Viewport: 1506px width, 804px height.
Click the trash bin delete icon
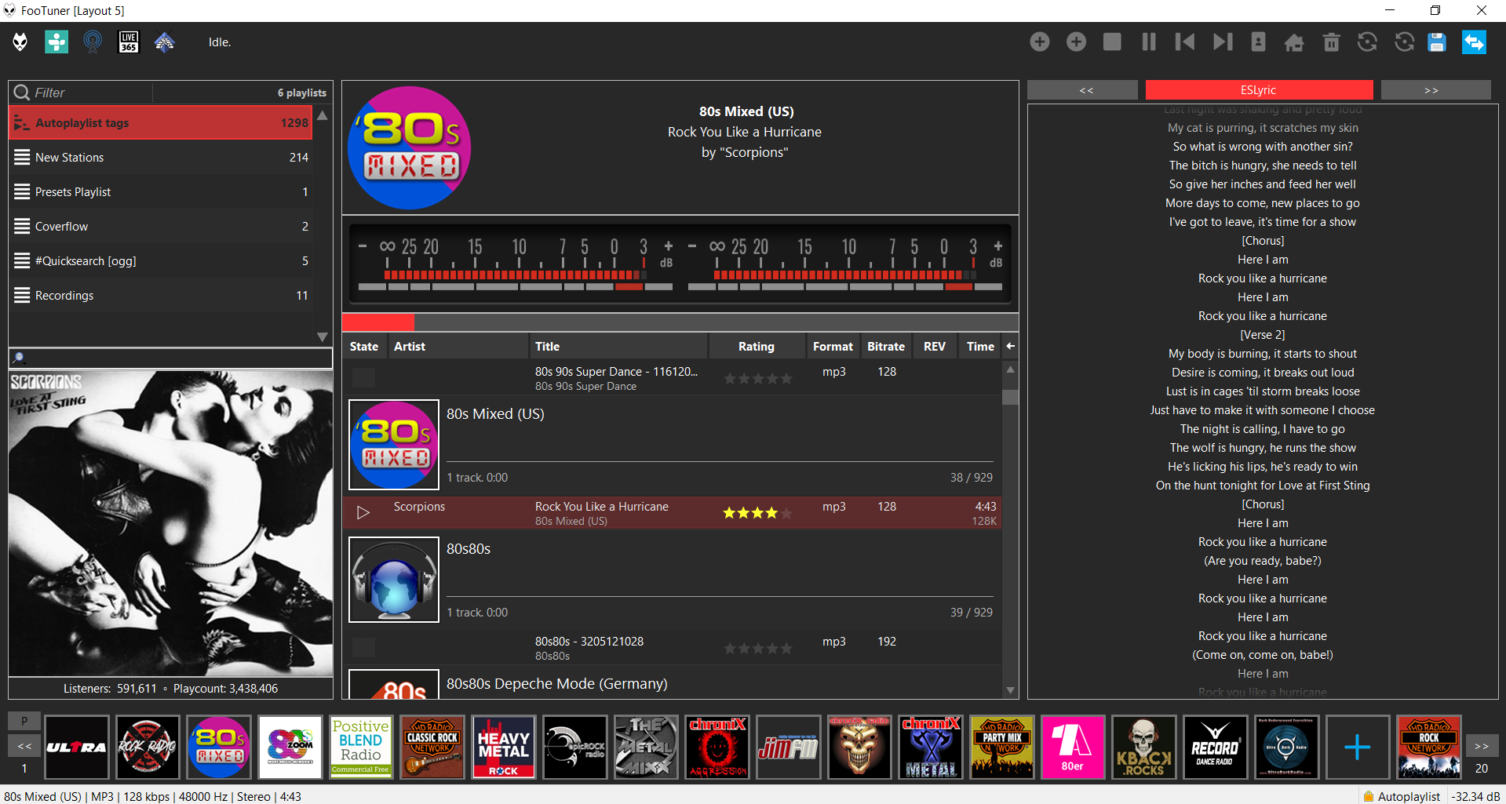point(1331,42)
